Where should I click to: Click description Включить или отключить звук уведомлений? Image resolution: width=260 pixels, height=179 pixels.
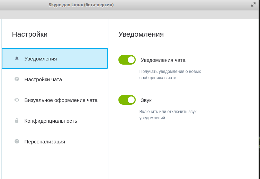[x=168, y=114]
